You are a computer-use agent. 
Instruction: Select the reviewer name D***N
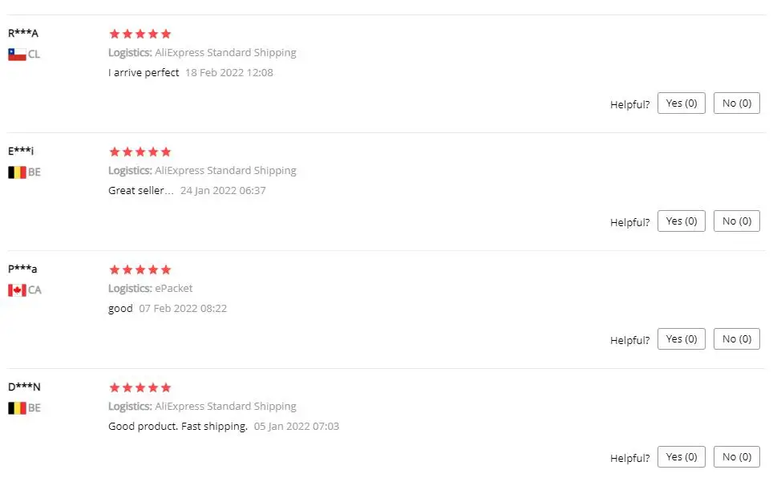click(x=24, y=387)
